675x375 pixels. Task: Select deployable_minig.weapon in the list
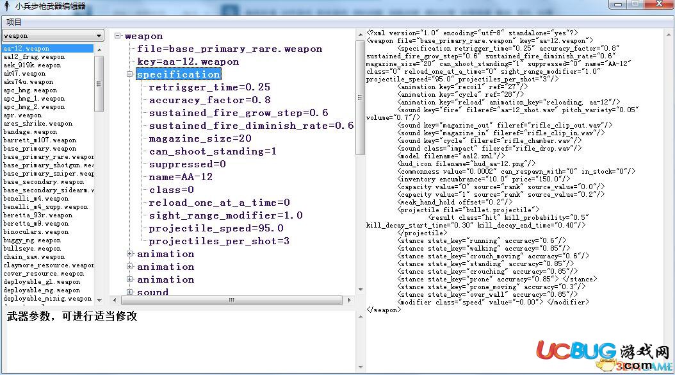pyautogui.click(x=47, y=298)
